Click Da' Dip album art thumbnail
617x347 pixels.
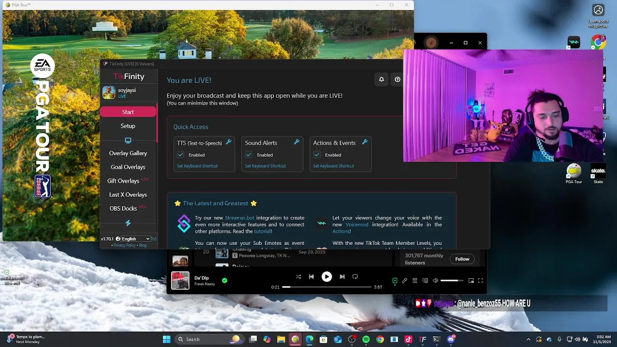[180, 280]
